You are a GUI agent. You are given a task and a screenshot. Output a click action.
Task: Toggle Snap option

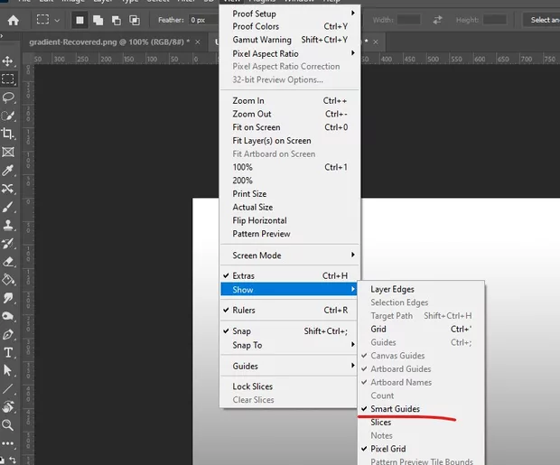click(289, 331)
